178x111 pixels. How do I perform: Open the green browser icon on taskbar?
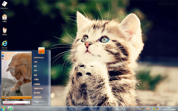coord(11,109)
